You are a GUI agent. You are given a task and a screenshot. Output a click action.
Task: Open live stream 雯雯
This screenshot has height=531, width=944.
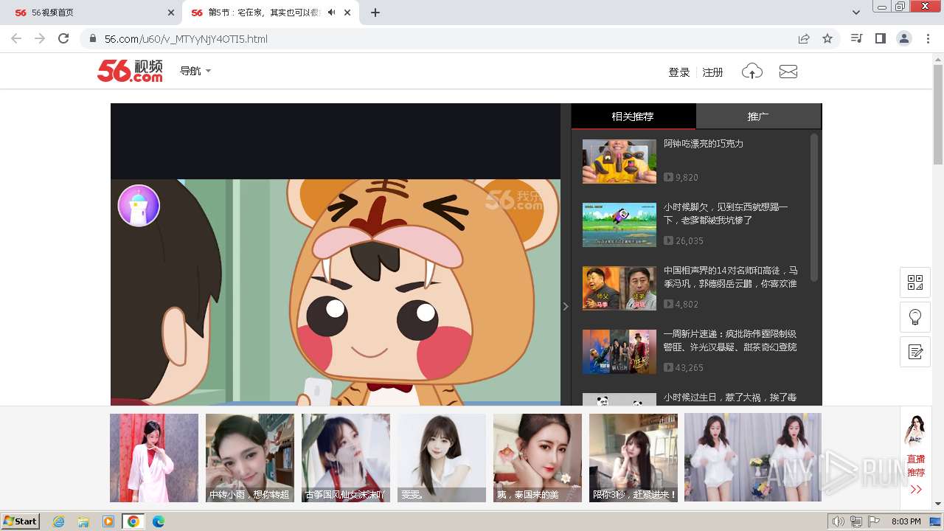click(x=442, y=458)
